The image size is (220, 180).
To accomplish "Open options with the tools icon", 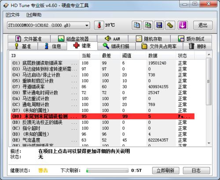I will [x=170, y=25].
